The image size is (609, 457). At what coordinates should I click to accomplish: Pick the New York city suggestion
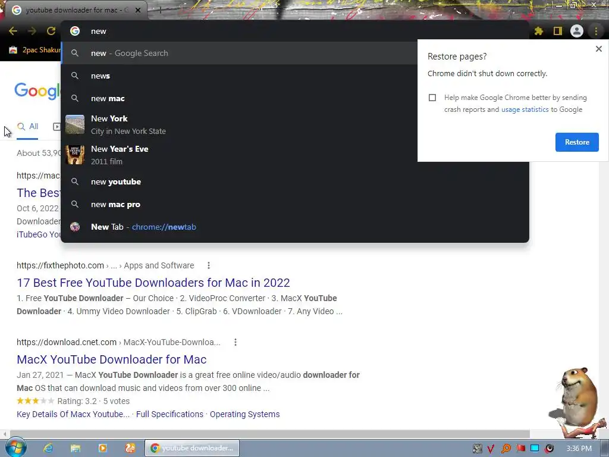pos(239,125)
